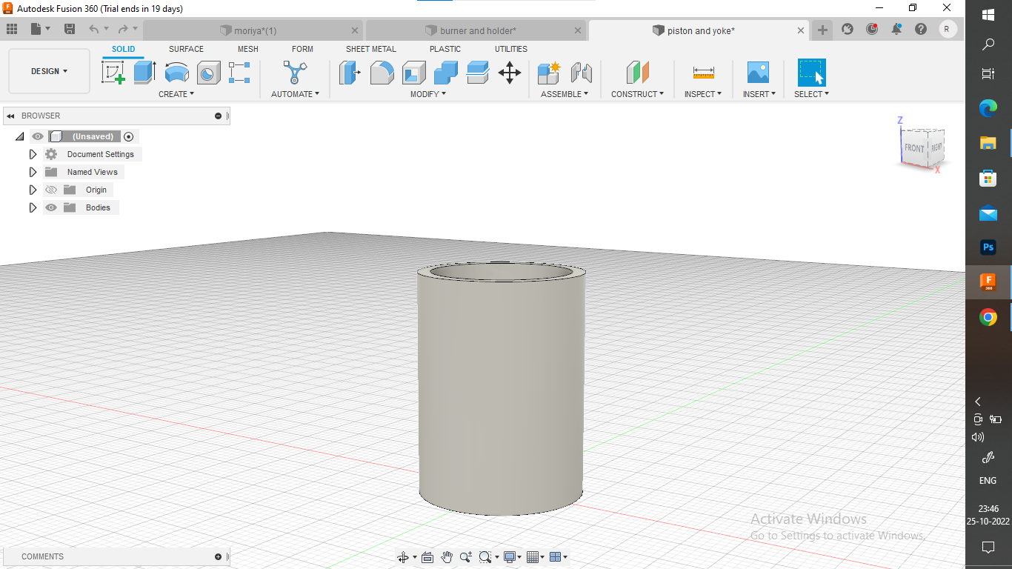Image resolution: width=1012 pixels, height=569 pixels.
Task: Open the CONSTRUCT menu
Action: coord(637,94)
